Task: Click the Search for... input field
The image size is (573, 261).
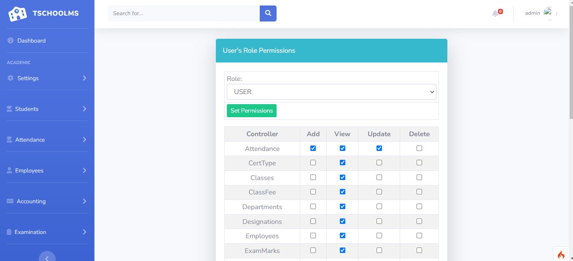Action: click(184, 13)
